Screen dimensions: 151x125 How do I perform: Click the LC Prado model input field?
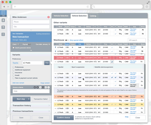32,63
